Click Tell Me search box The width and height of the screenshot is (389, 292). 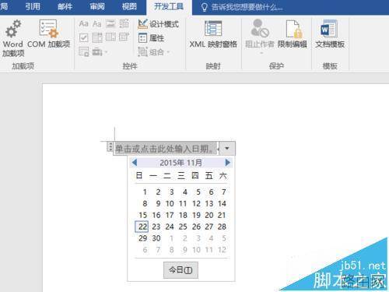click(242, 7)
